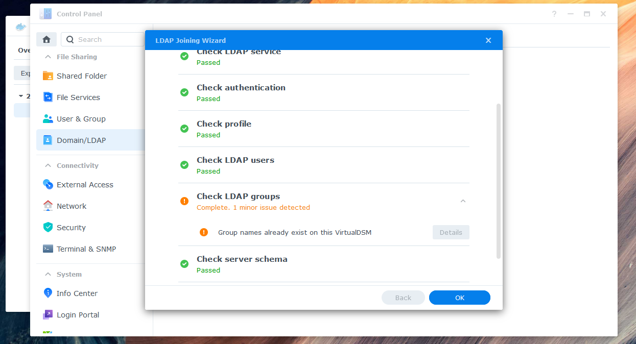636x344 pixels.
Task: Collapse the Connectivity section
Action: [x=48, y=165]
